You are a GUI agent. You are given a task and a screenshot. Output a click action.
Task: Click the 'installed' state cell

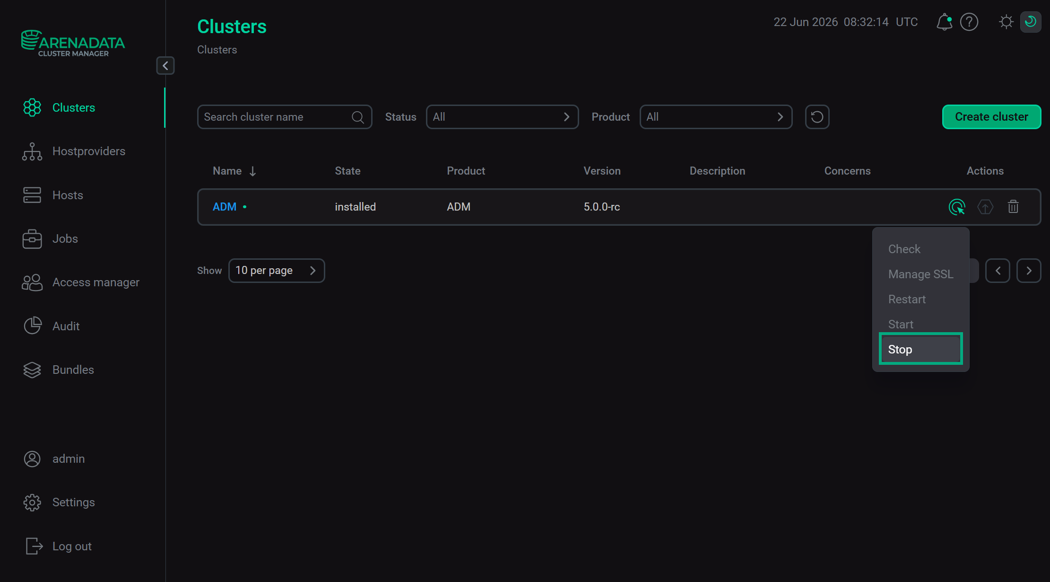[x=355, y=207]
